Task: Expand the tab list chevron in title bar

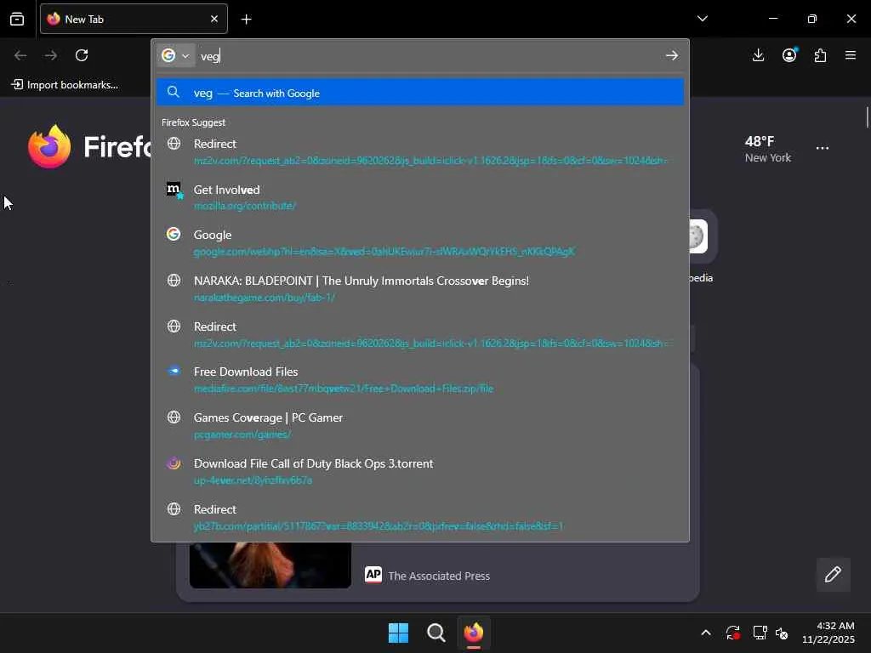Action: pos(702,19)
